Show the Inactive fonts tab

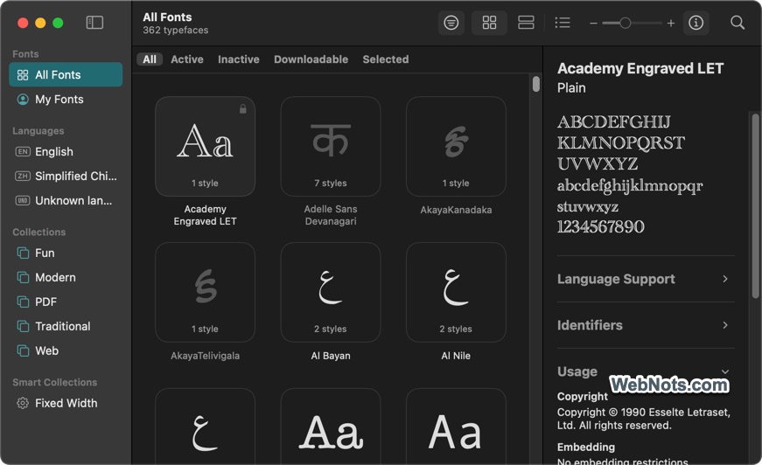pyautogui.click(x=239, y=59)
